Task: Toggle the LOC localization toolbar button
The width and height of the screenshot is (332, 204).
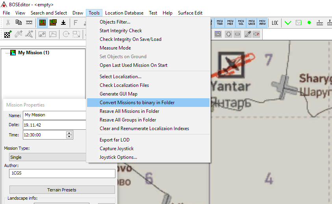Action: tap(275, 23)
